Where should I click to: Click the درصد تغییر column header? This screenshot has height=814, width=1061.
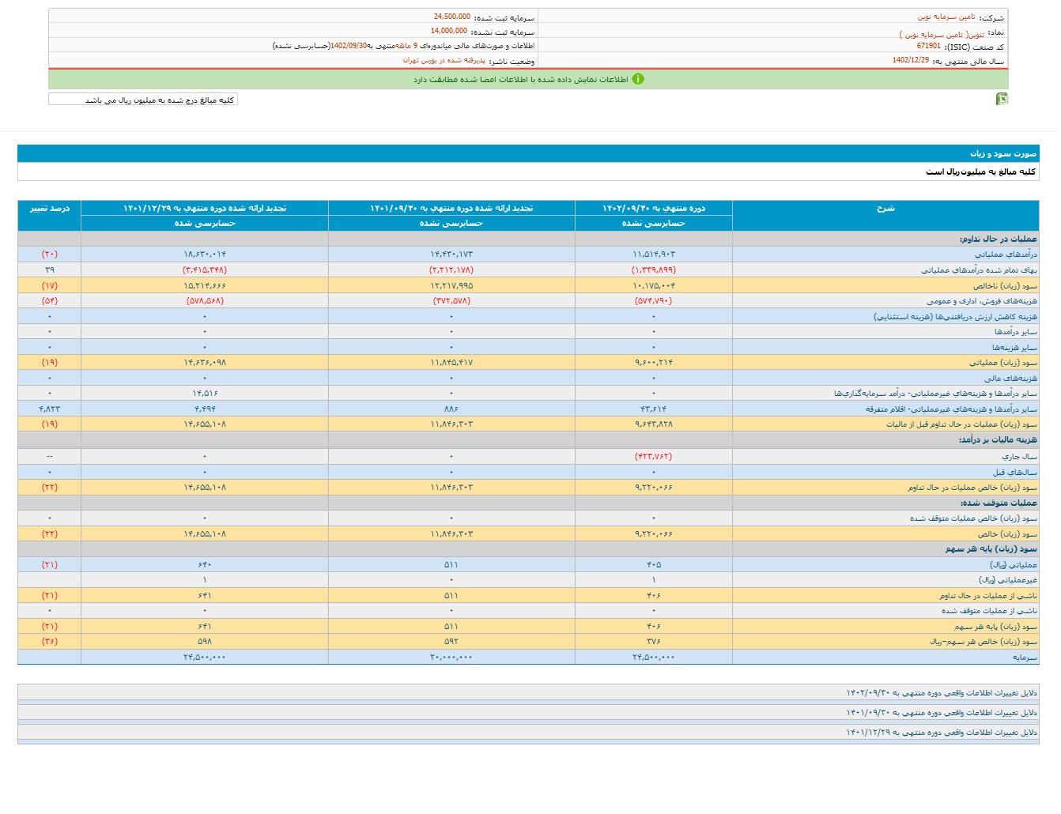click(x=49, y=209)
